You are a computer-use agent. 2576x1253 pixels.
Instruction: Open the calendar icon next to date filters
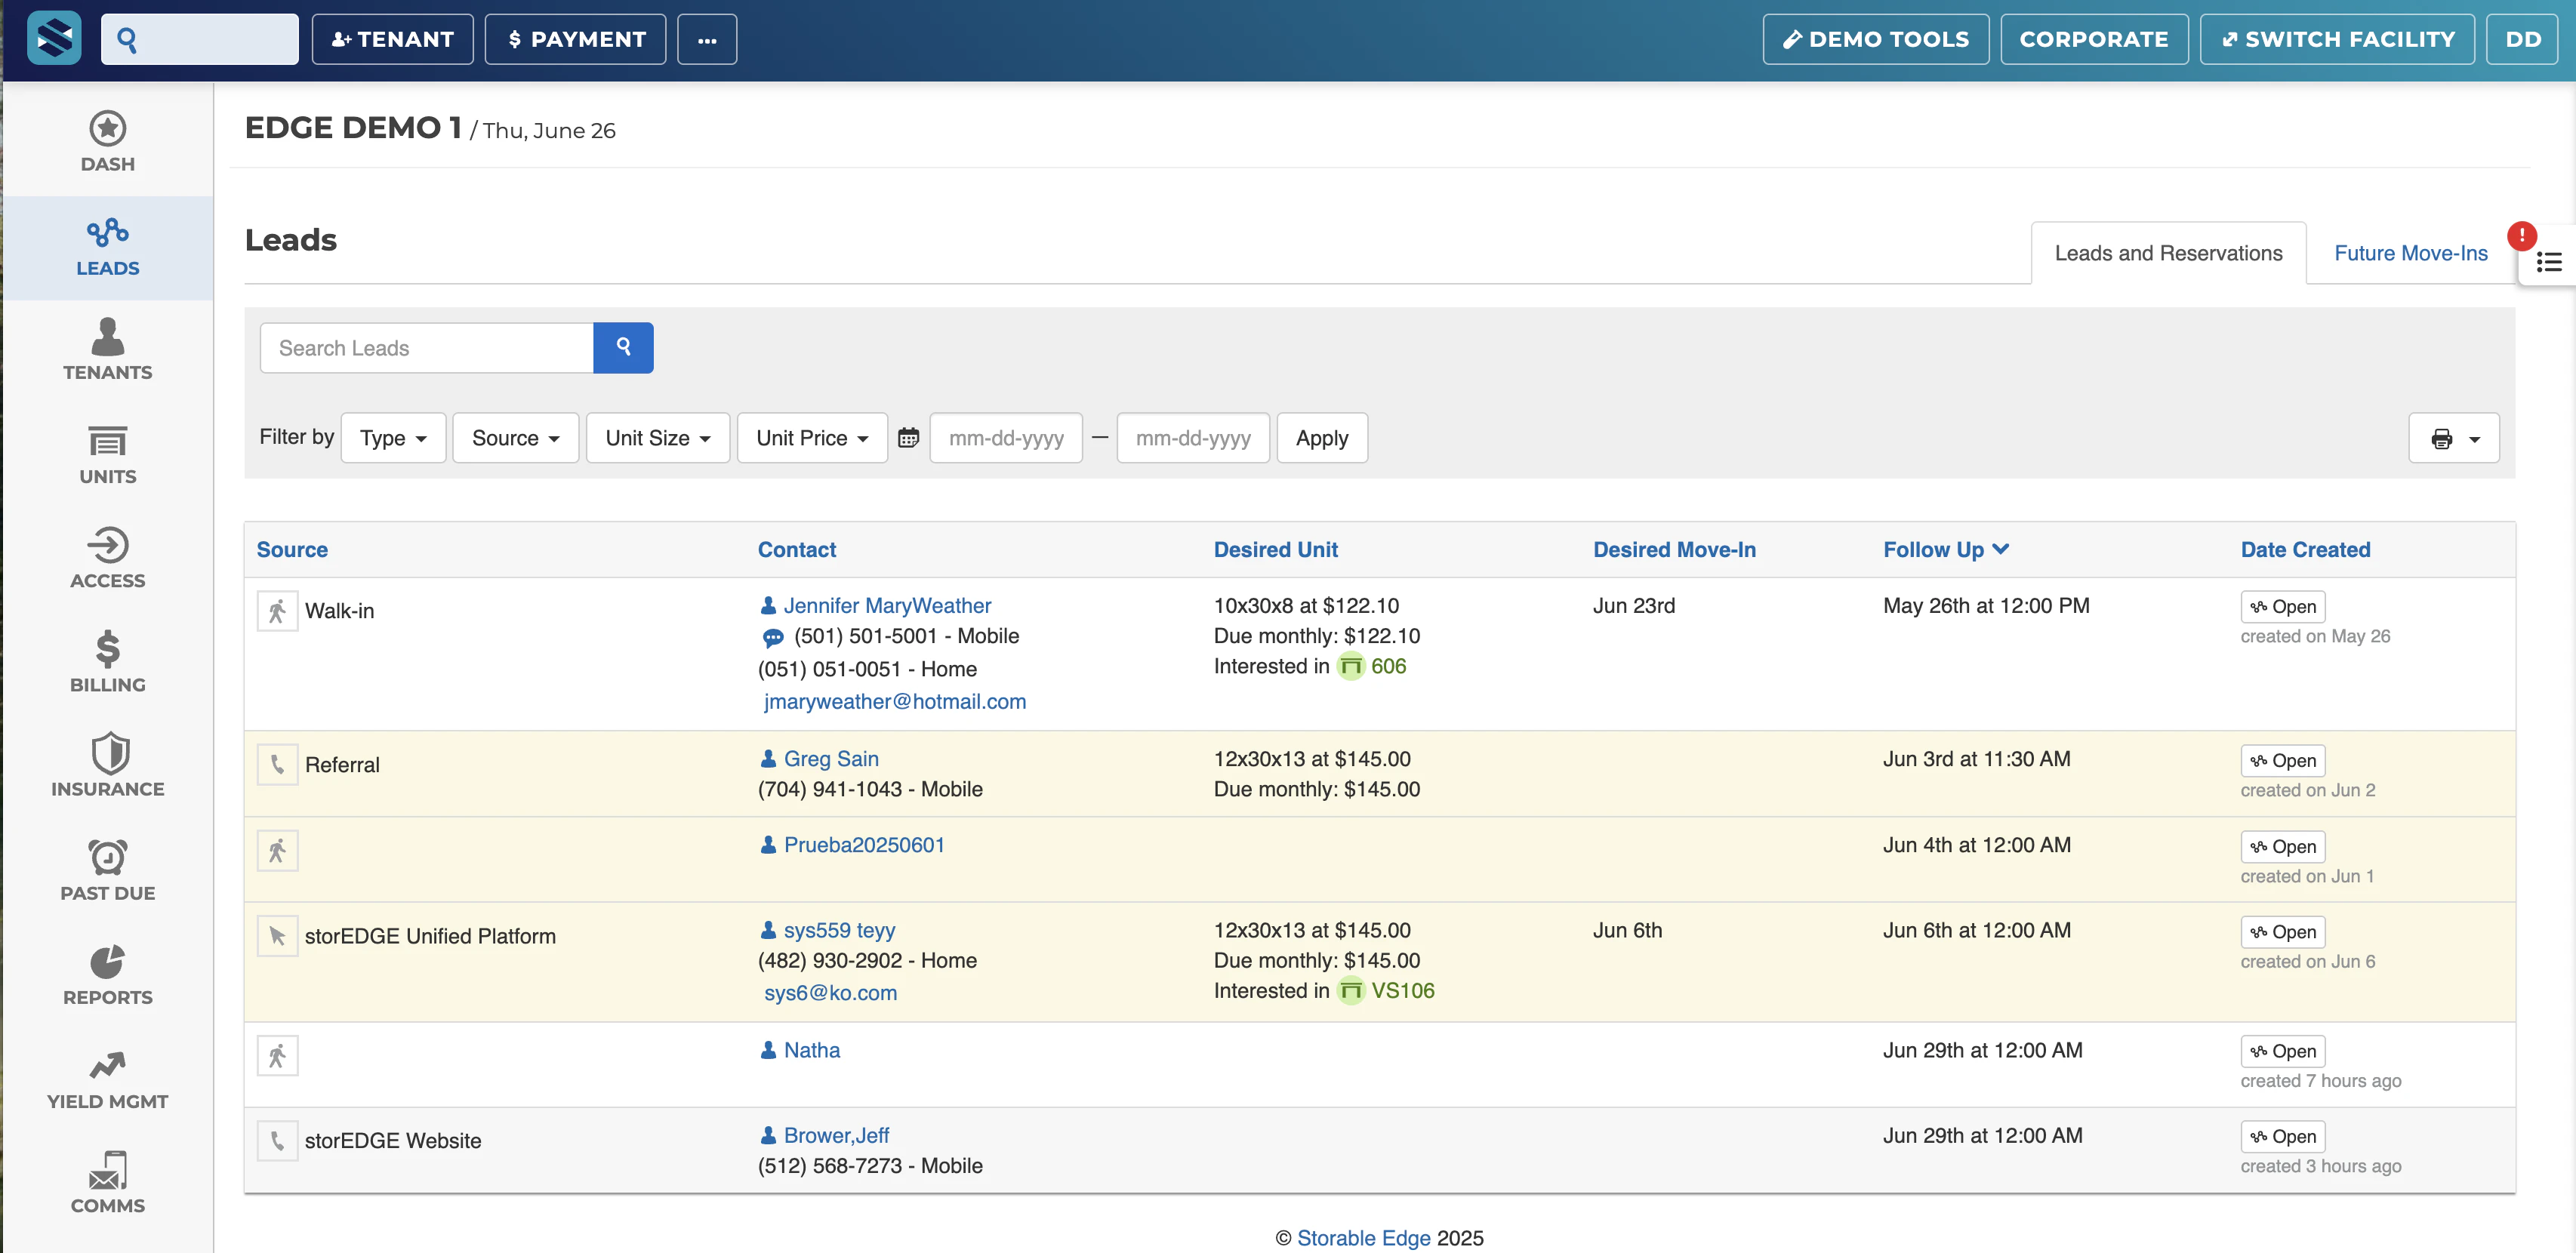point(908,438)
